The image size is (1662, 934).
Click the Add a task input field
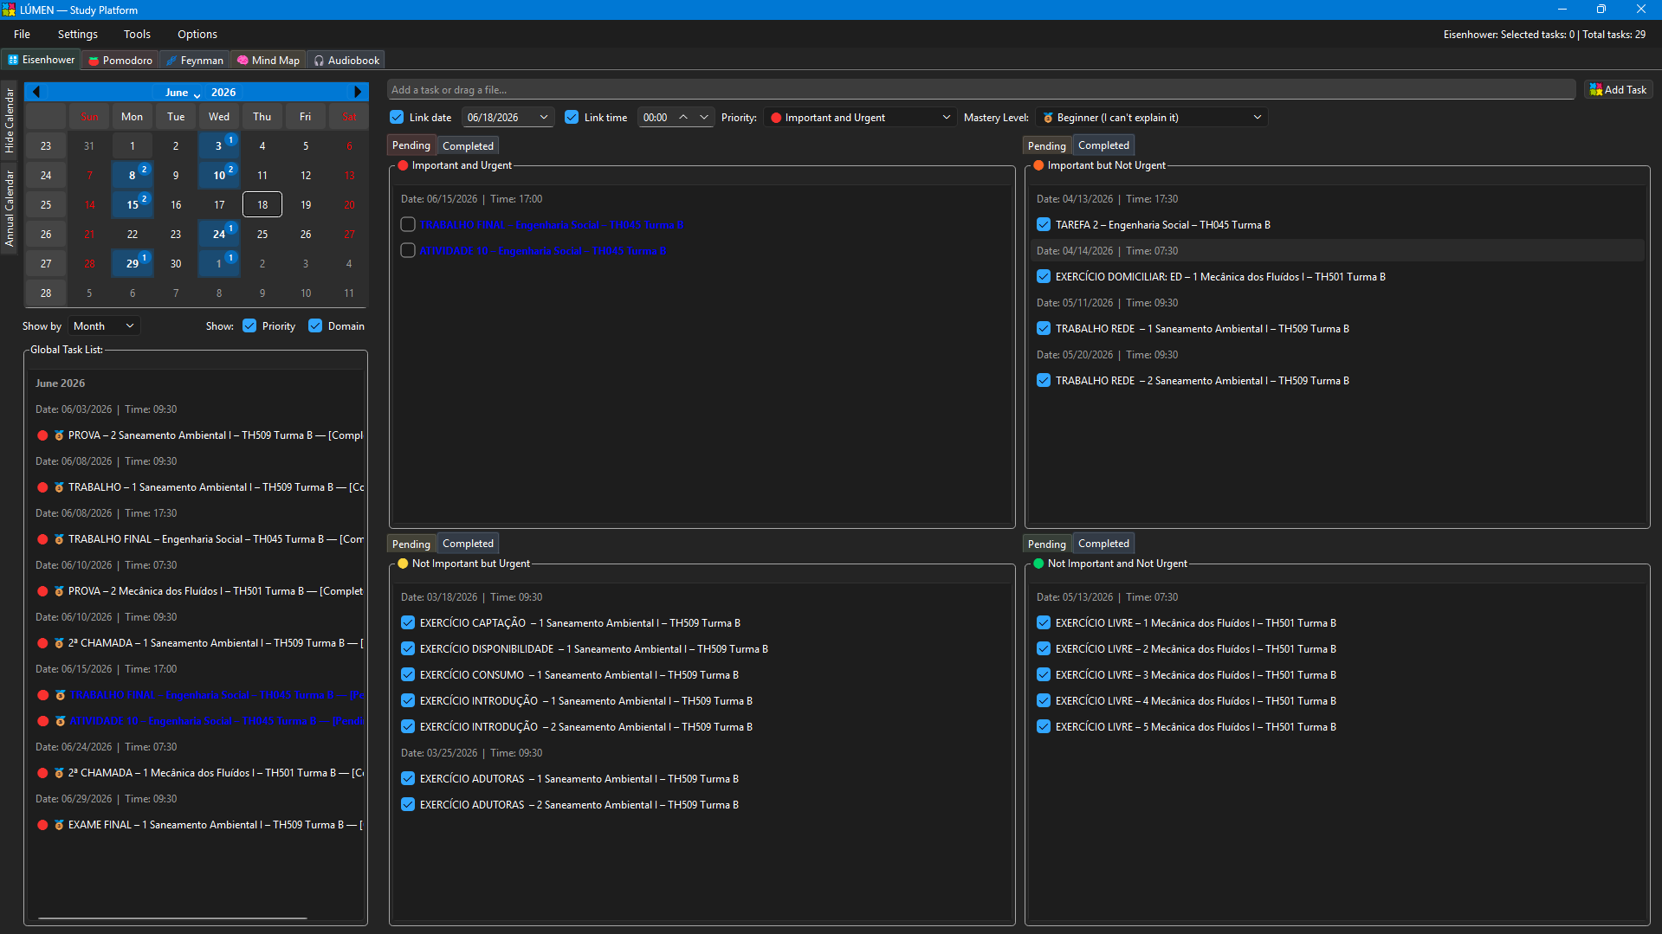click(x=981, y=90)
